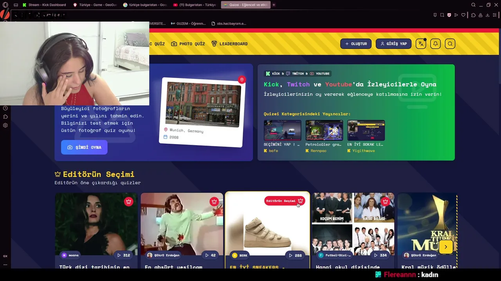Click the ŞİMDİ OYNA button
Screen dimensions: 501x281
pyautogui.click(x=84, y=147)
